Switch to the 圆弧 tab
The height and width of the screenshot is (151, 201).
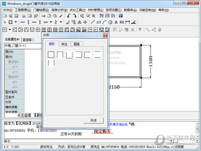click(77, 44)
